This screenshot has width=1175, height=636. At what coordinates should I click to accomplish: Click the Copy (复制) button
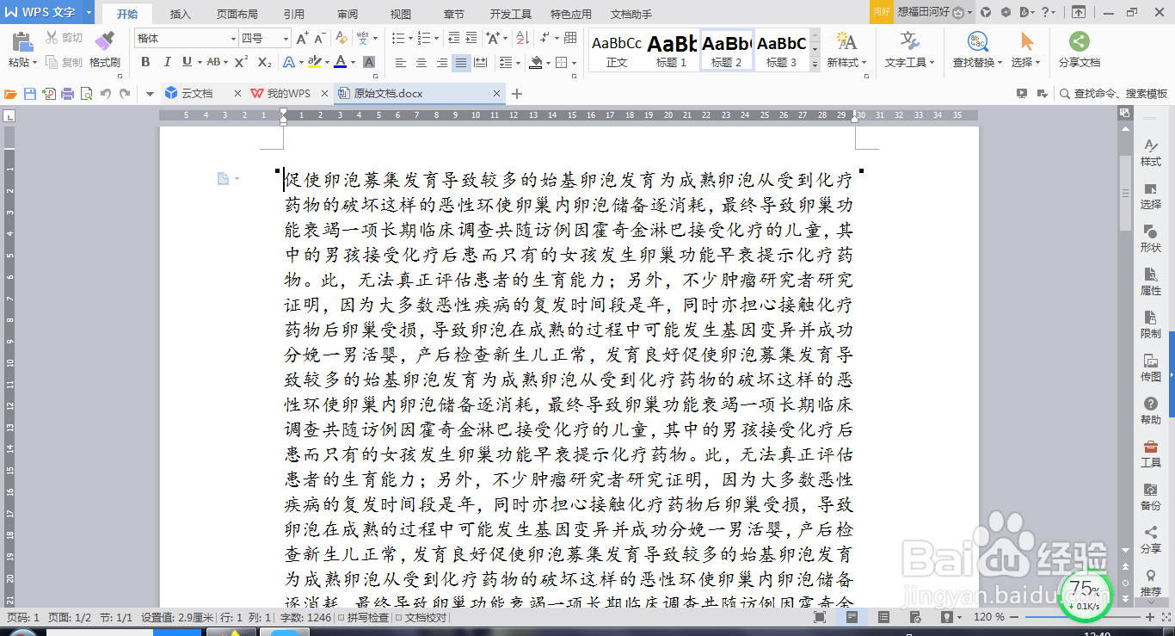tap(65, 62)
